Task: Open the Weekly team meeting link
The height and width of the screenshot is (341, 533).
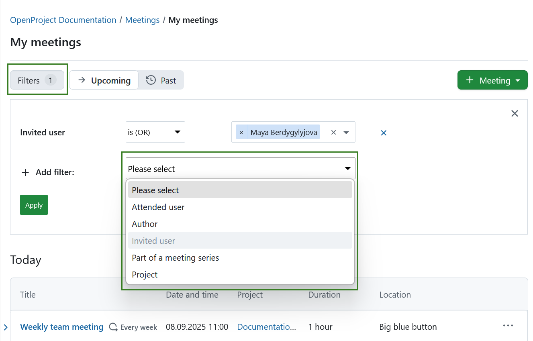Action: tap(61, 327)
